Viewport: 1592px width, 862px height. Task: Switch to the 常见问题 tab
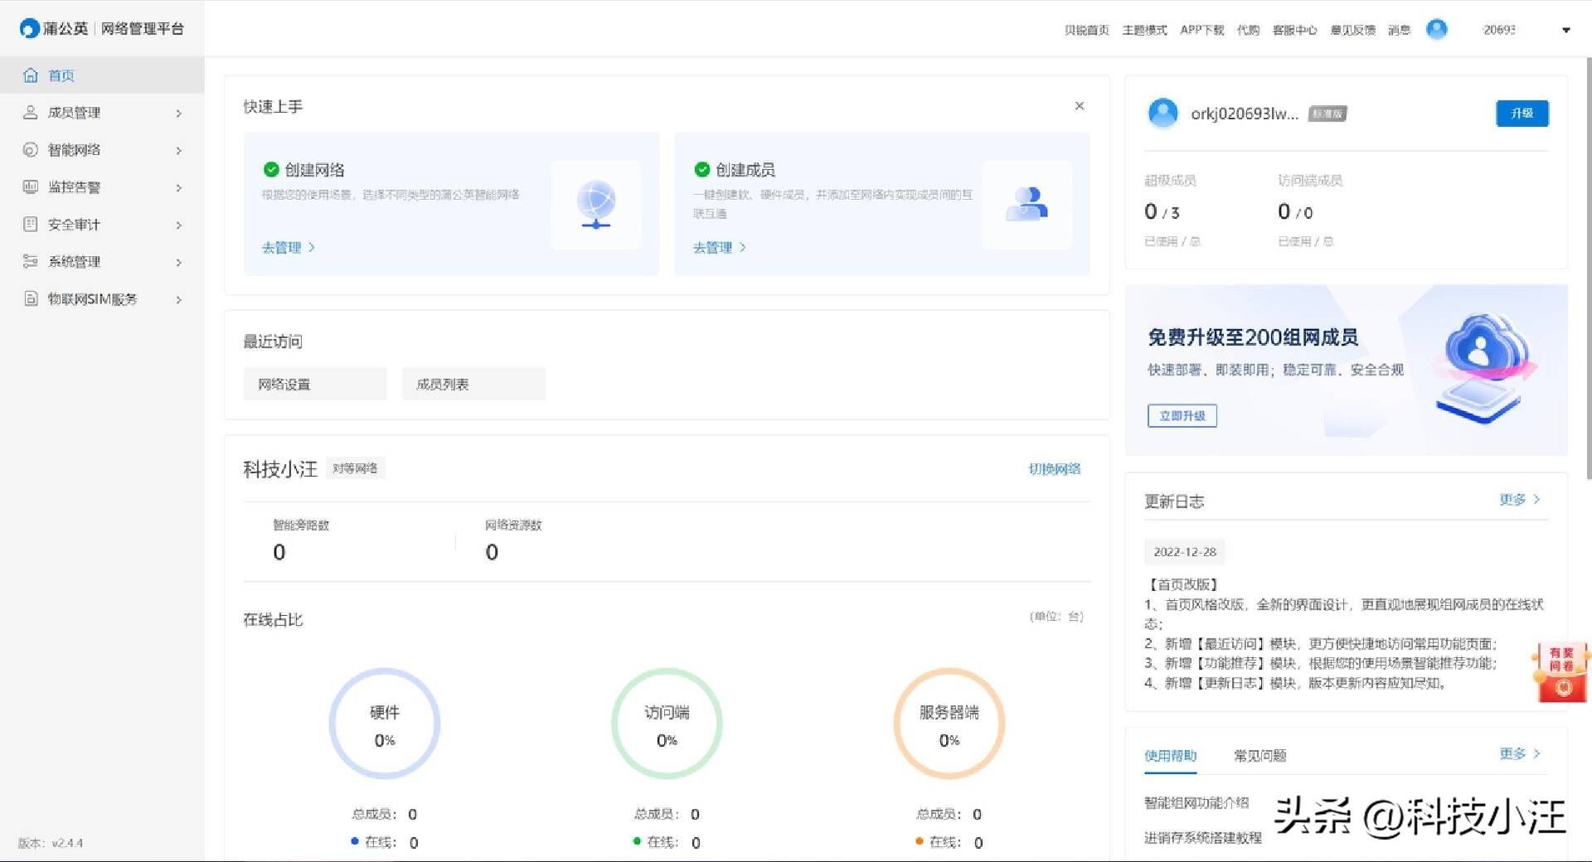1260,755
